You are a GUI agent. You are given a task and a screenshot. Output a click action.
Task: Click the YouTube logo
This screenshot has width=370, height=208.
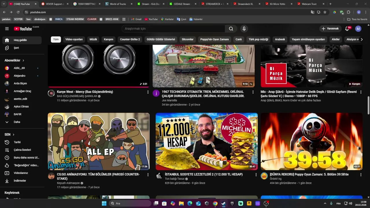pyautogui.click(x=23, y=29)
